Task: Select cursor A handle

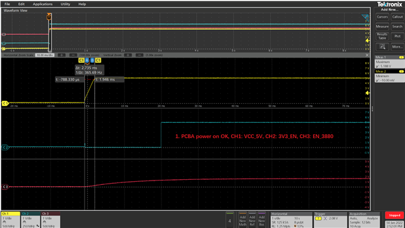Action: [x=87, y=60]
